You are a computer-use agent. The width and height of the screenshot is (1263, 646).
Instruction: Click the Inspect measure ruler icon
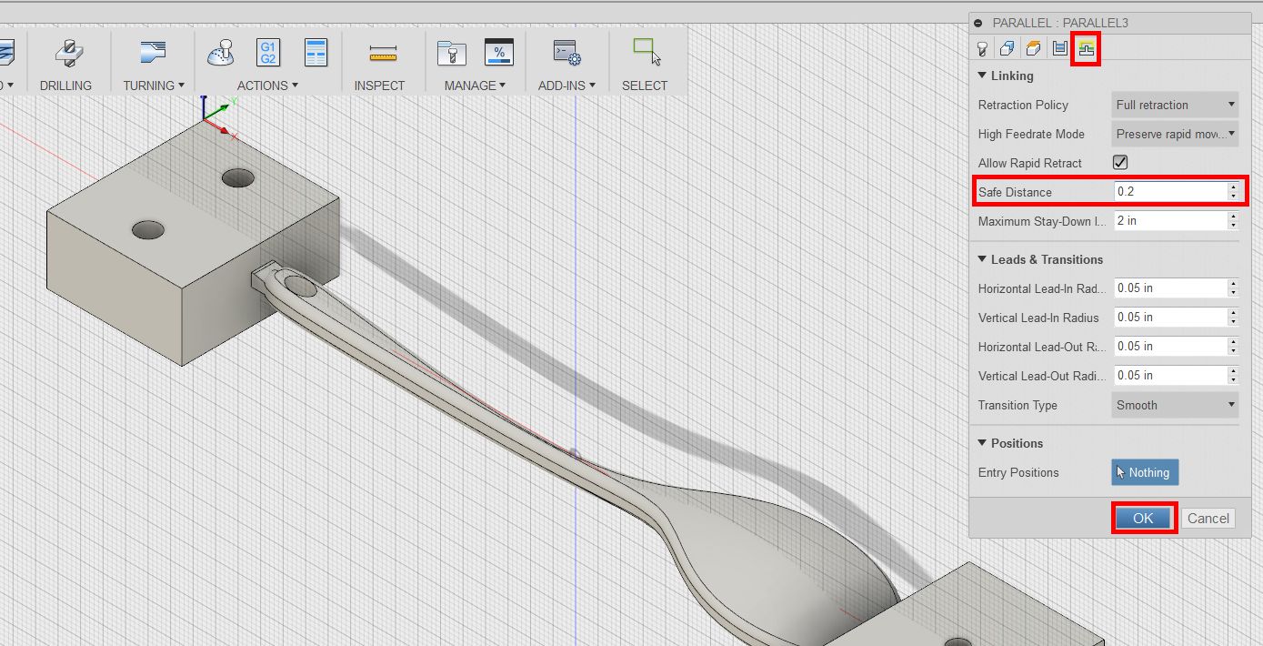click(x=383, y=55)
